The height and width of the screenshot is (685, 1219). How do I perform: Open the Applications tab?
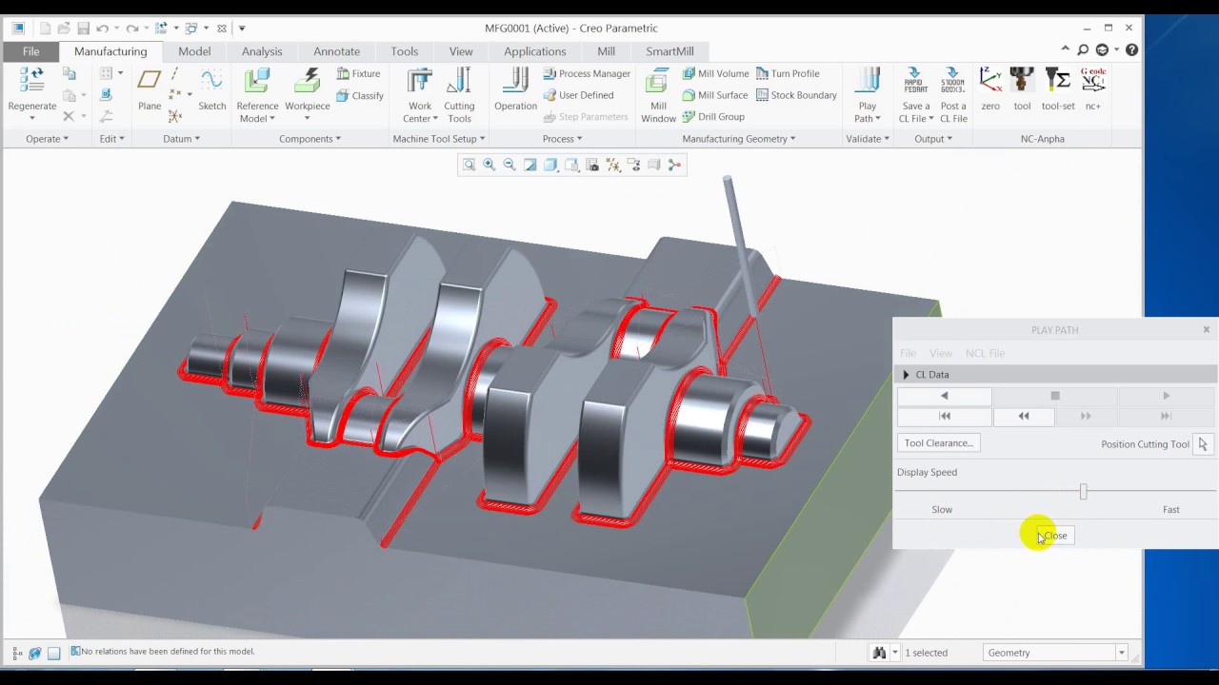point(534,51)
